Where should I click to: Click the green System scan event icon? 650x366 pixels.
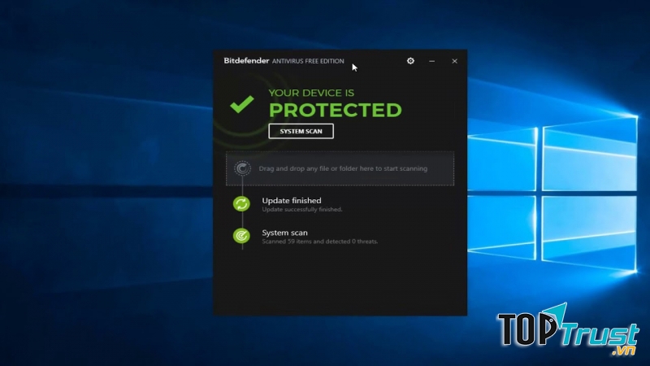pos(241,236)
